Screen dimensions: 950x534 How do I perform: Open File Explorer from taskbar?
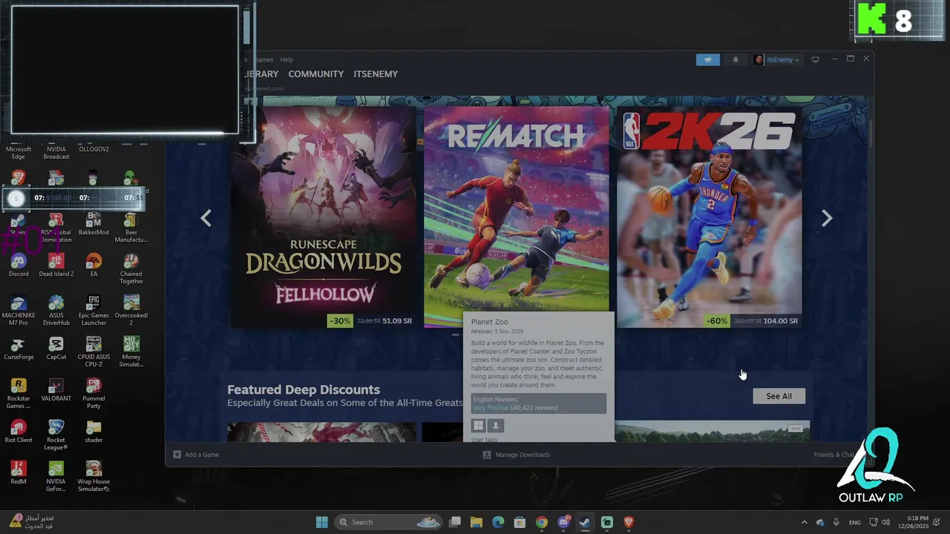click(x=476, y=522)
